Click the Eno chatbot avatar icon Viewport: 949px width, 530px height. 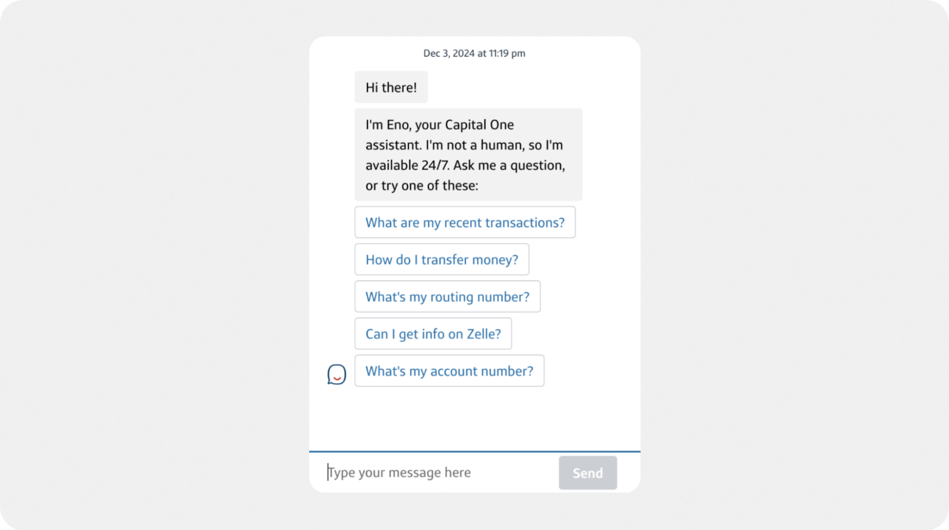(337, 375)
